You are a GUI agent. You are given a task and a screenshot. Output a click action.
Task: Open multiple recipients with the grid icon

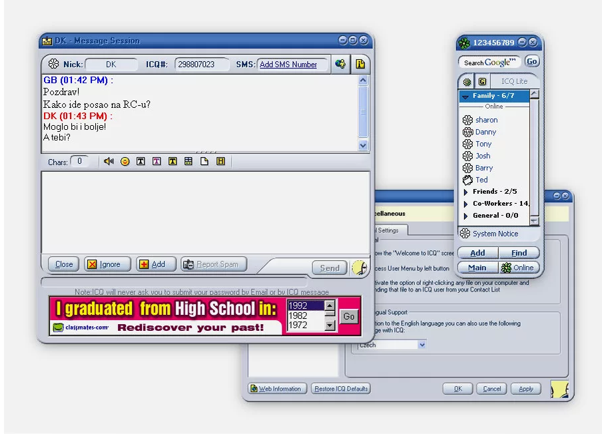coord(188,161)
